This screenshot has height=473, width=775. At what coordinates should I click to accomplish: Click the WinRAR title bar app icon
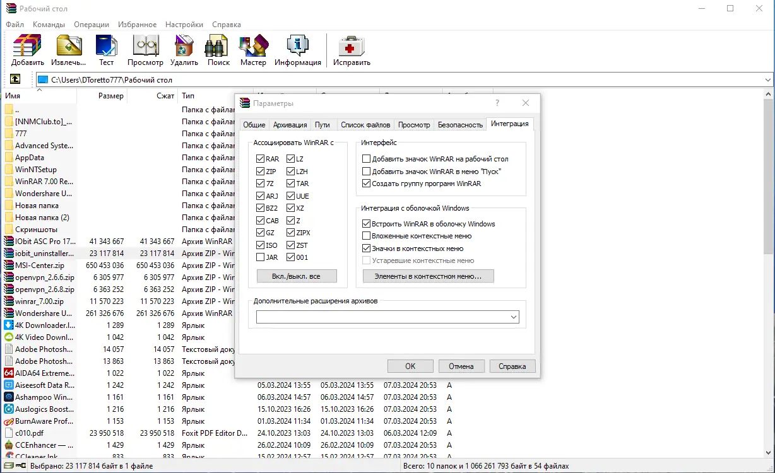10,9
